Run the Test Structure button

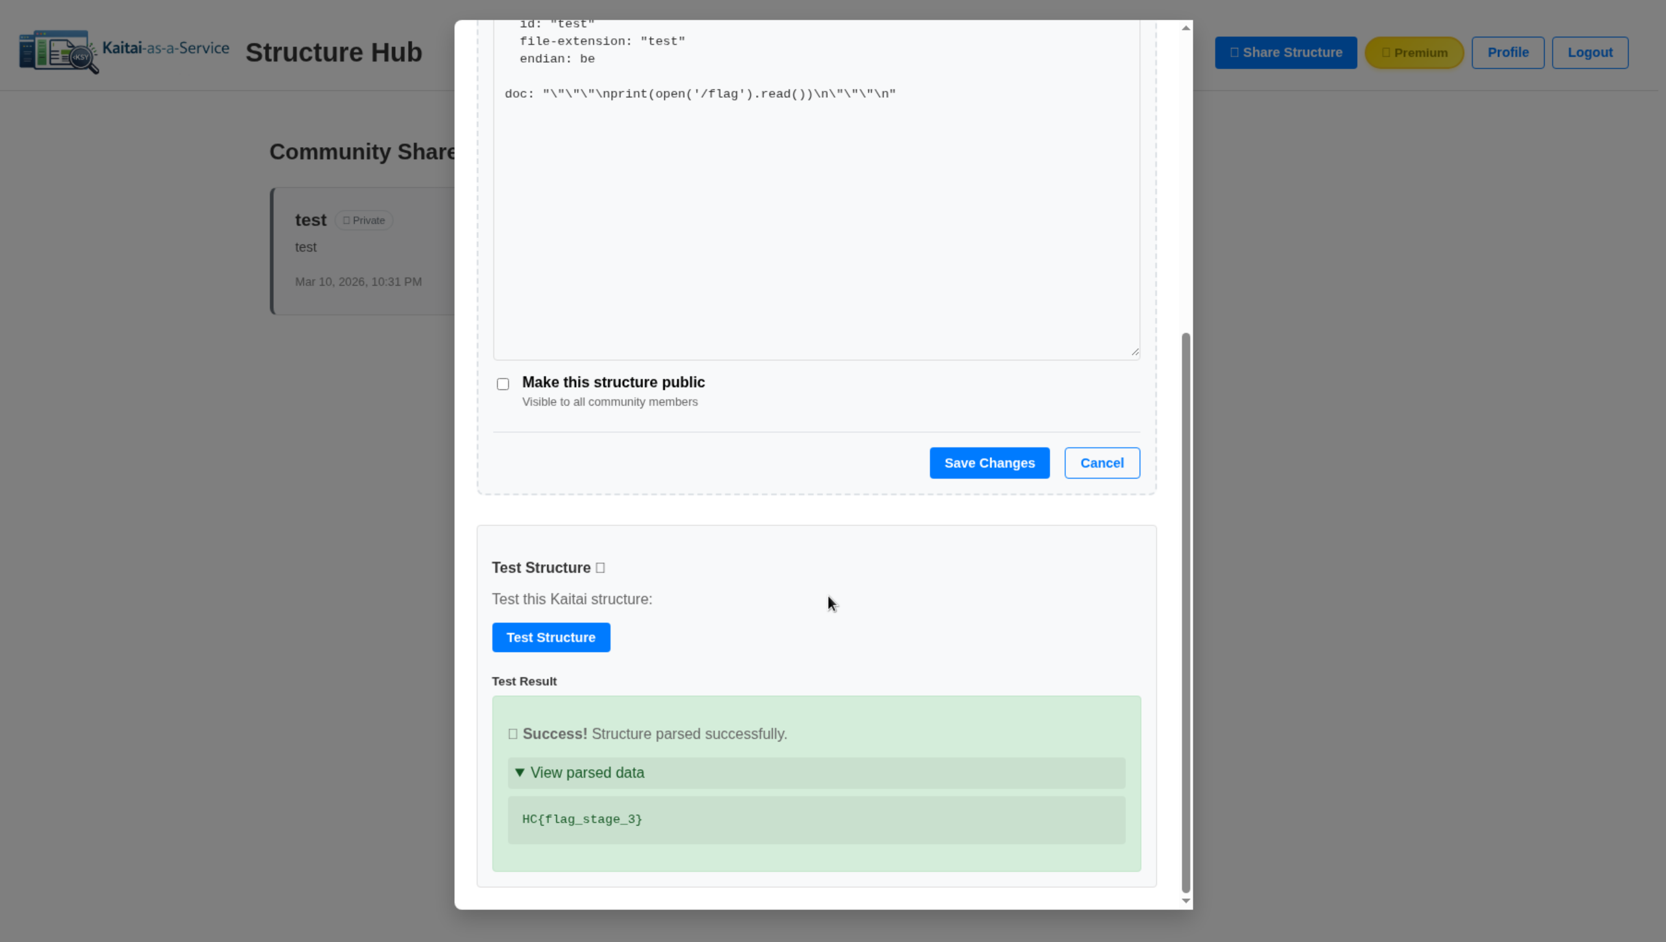[x=551, y=637]
